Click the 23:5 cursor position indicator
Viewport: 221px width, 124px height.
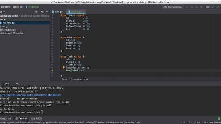pyautogui.click(x=183, y=123)
